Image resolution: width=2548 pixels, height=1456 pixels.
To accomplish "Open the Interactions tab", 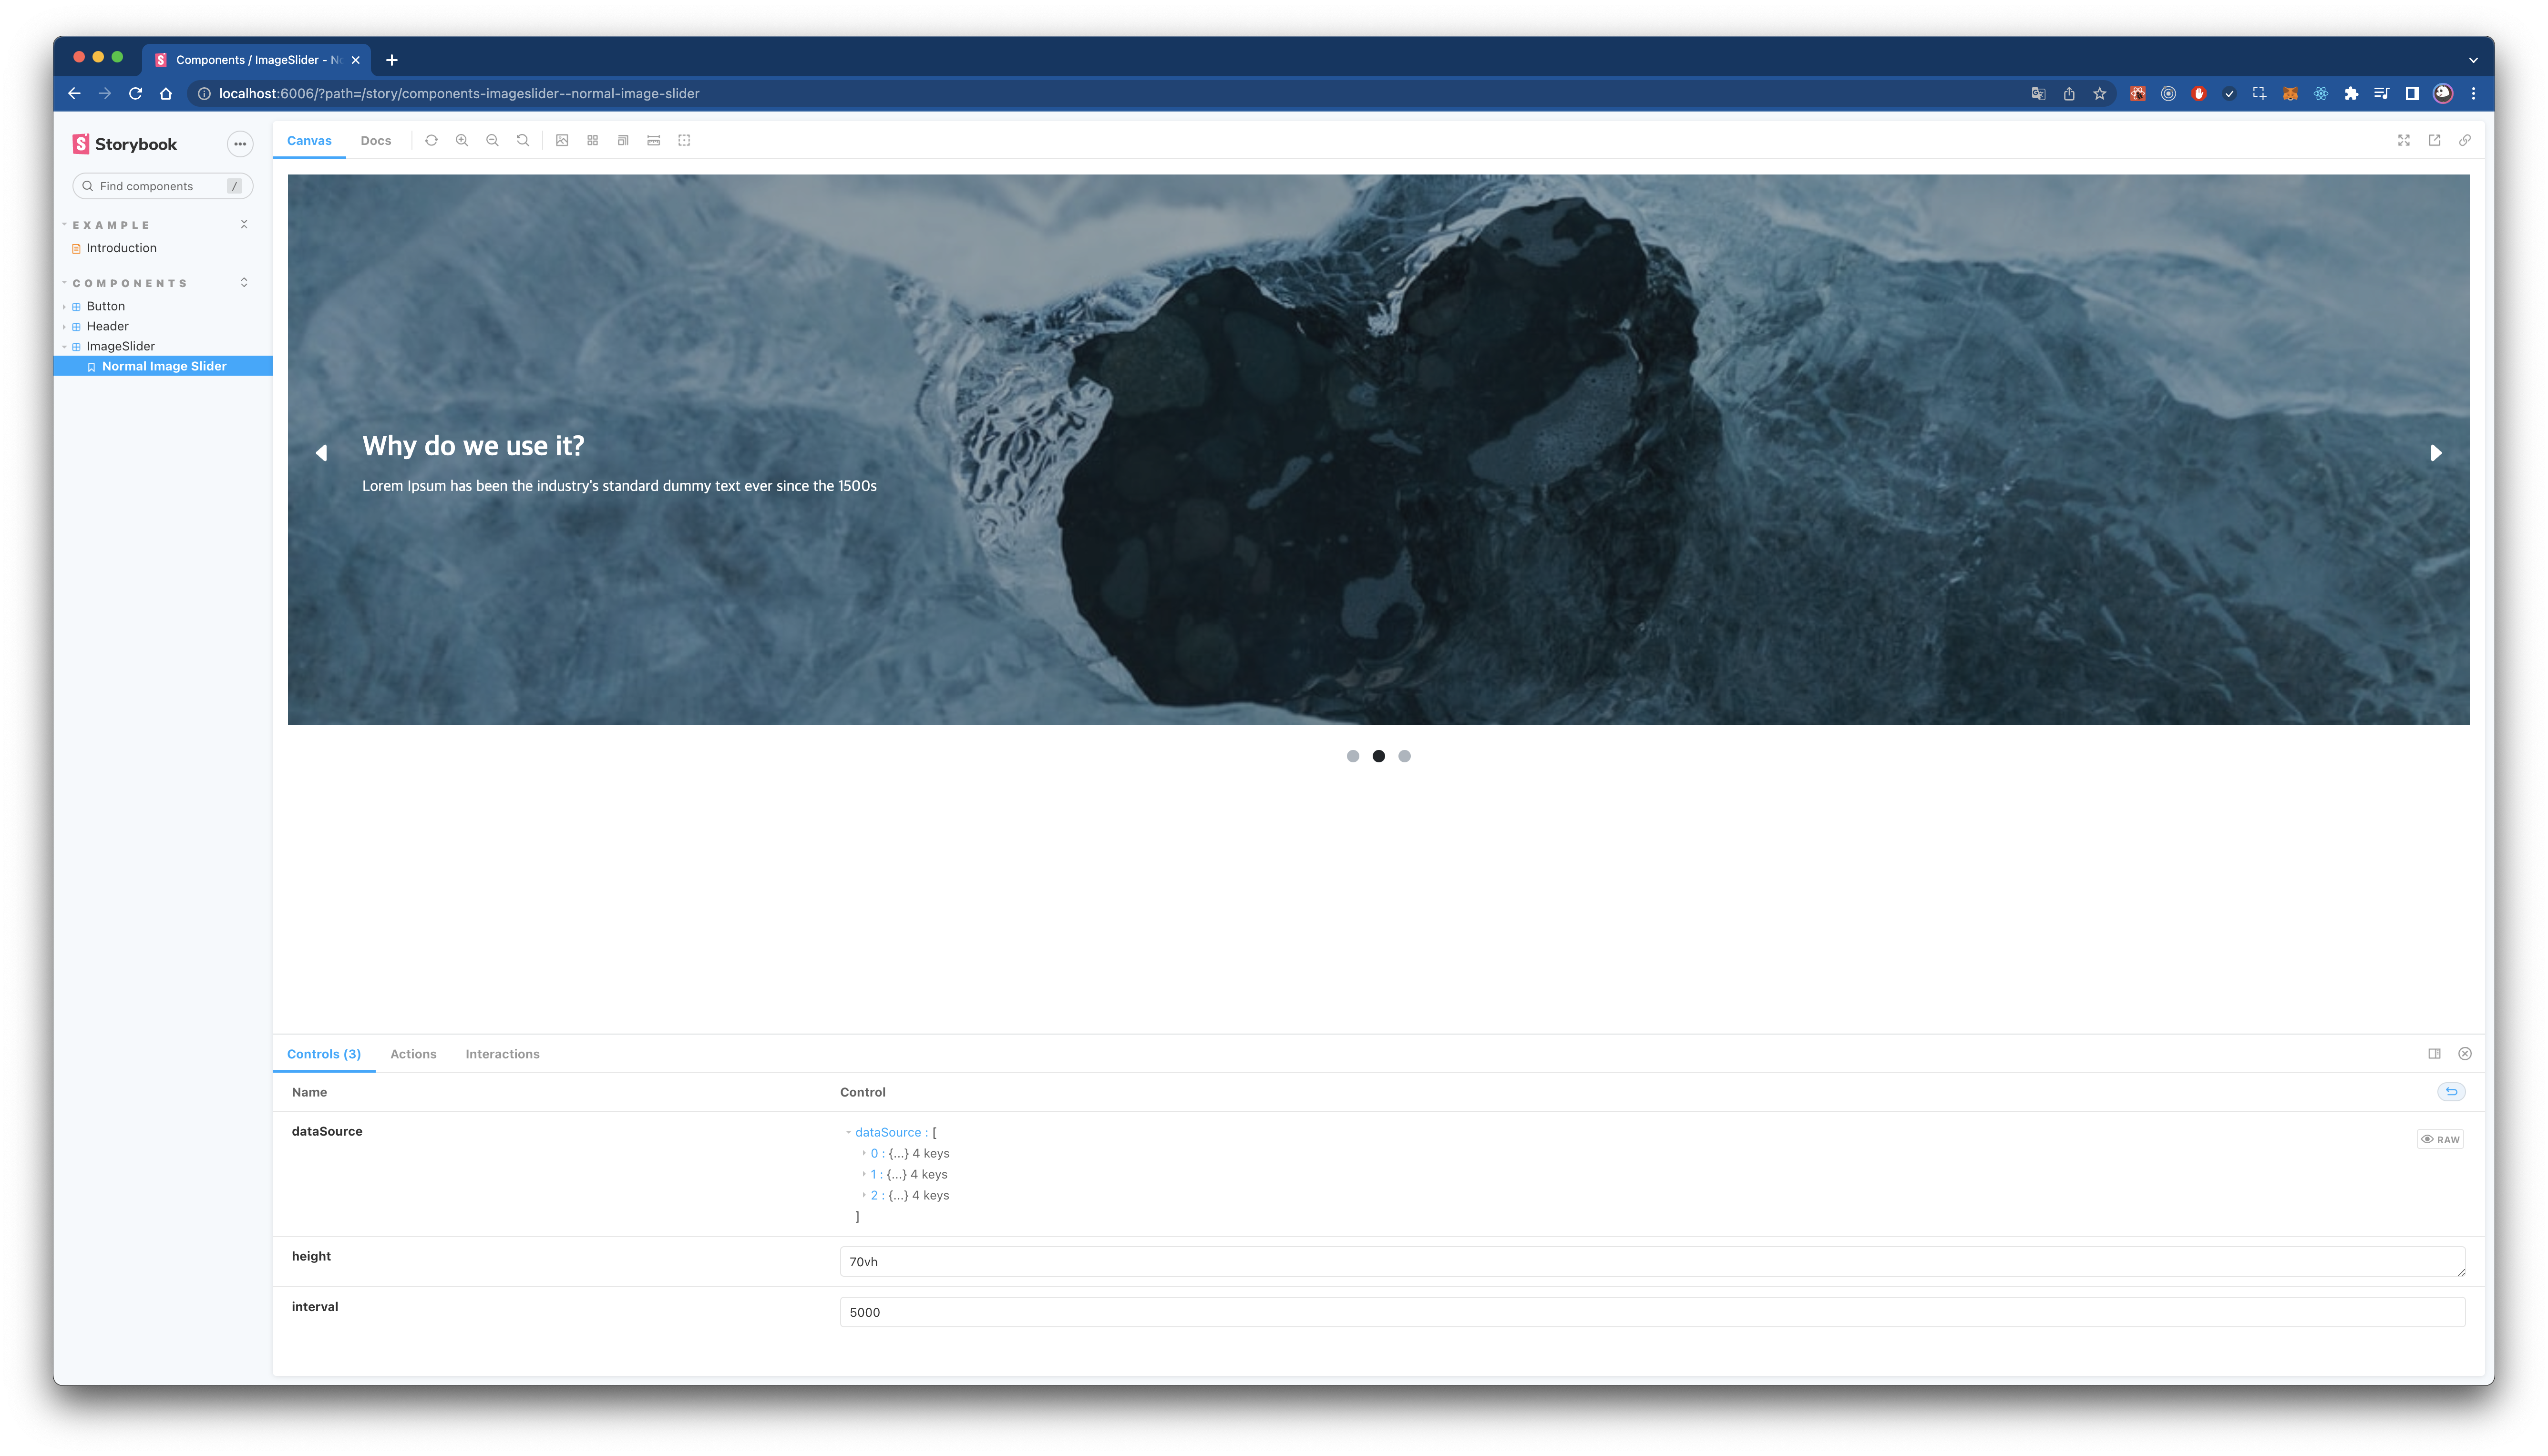I will pos(502,1054).
